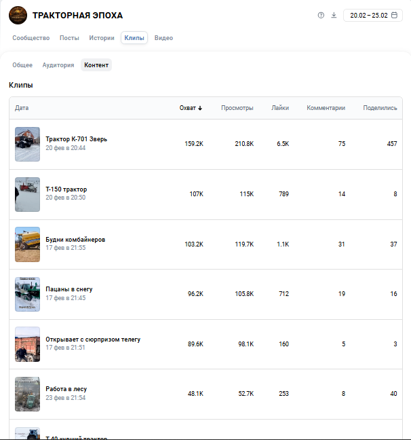Sort by the Поделились column header
This screenshot has height=440, width=411.
380,108
